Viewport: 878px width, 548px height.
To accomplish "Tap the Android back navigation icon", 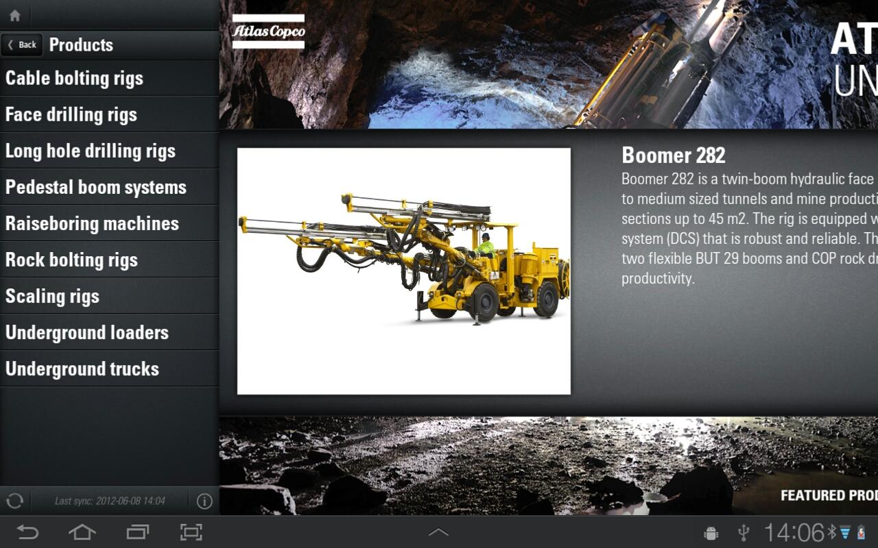I will pyautogui.click(x=27, y=532).
